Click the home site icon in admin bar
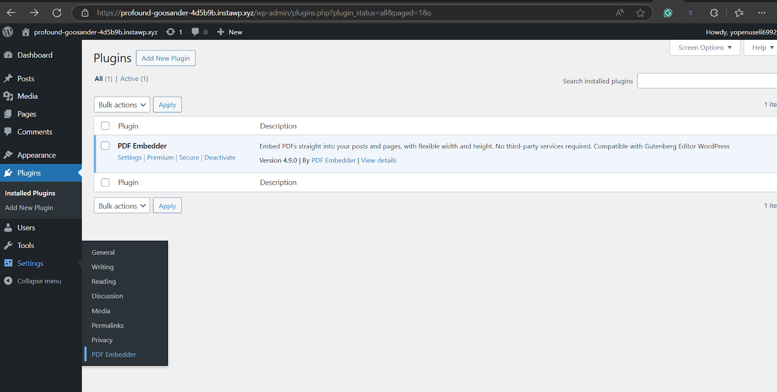 click(x=26, y=32)
